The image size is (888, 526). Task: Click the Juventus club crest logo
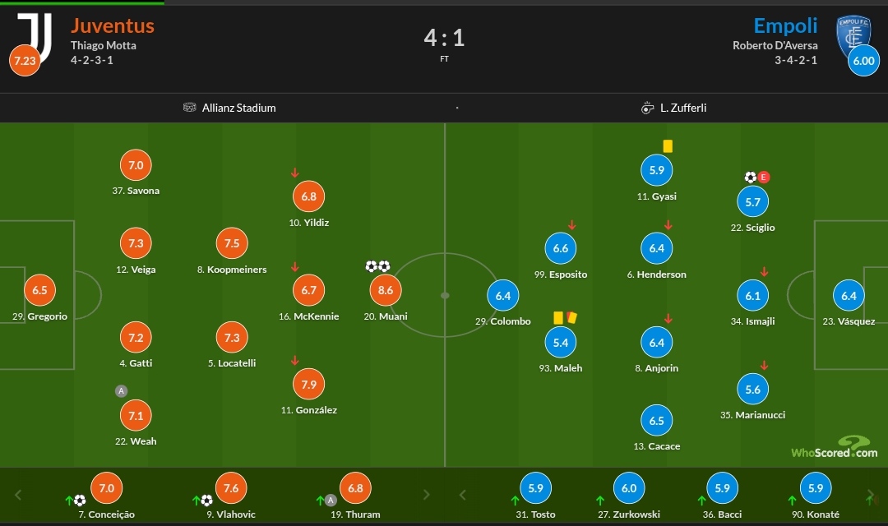click(x=35, y=35)
